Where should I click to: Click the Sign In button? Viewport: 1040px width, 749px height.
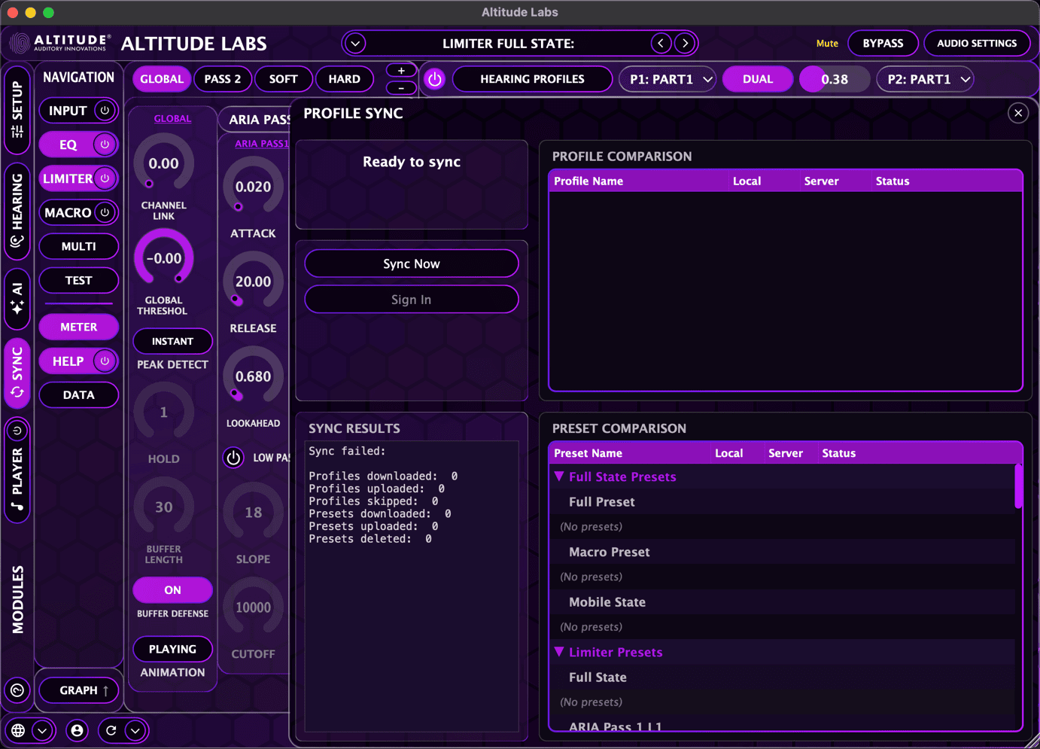click(x=411, y=299)
